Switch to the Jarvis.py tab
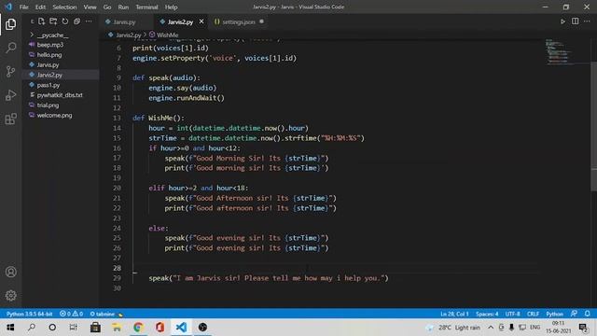 124,22
